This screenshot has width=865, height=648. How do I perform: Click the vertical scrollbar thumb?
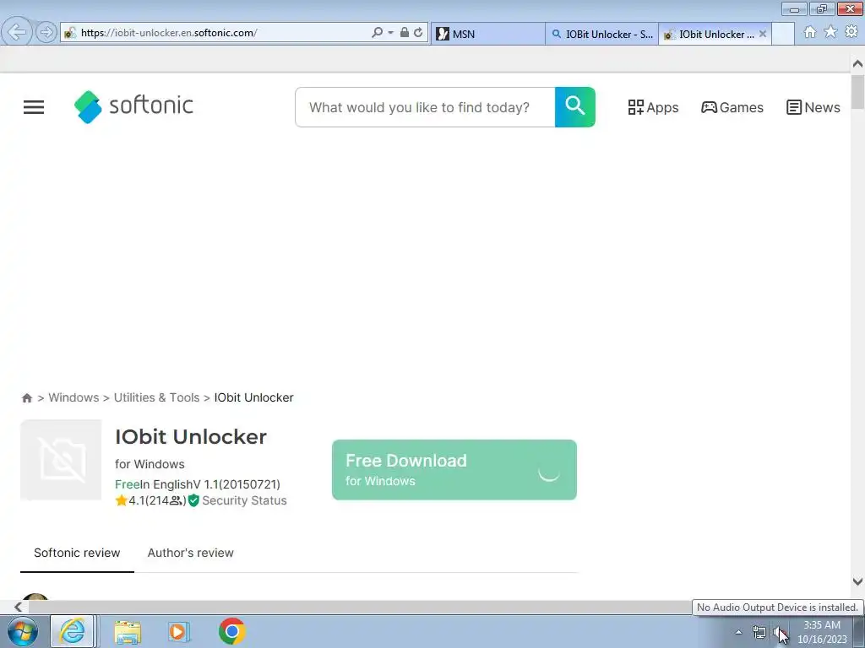[x=857, y=93]
